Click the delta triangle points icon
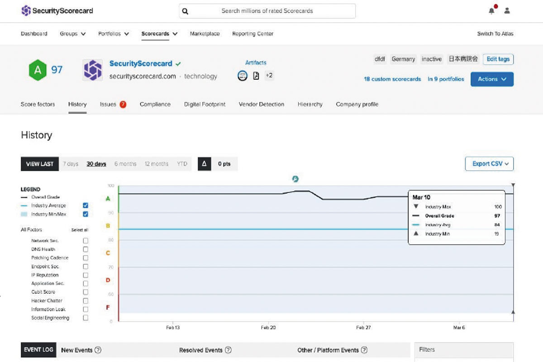The image size is (543, 362). point(204,164)
